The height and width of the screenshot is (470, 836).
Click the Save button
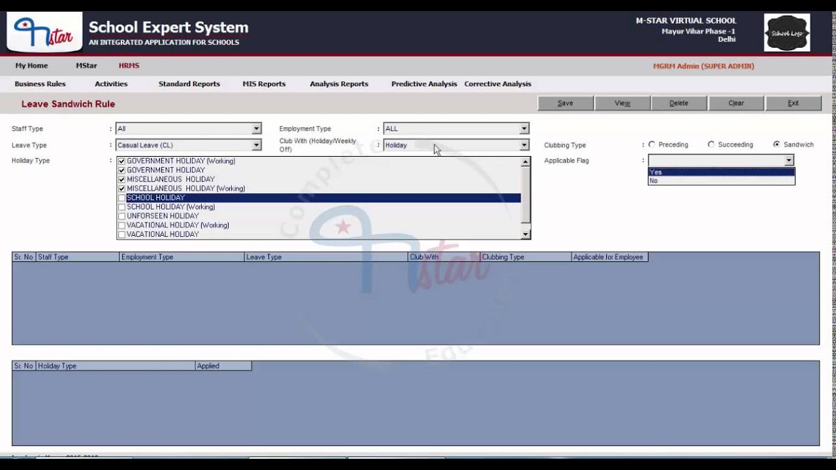tap(566, 103)
